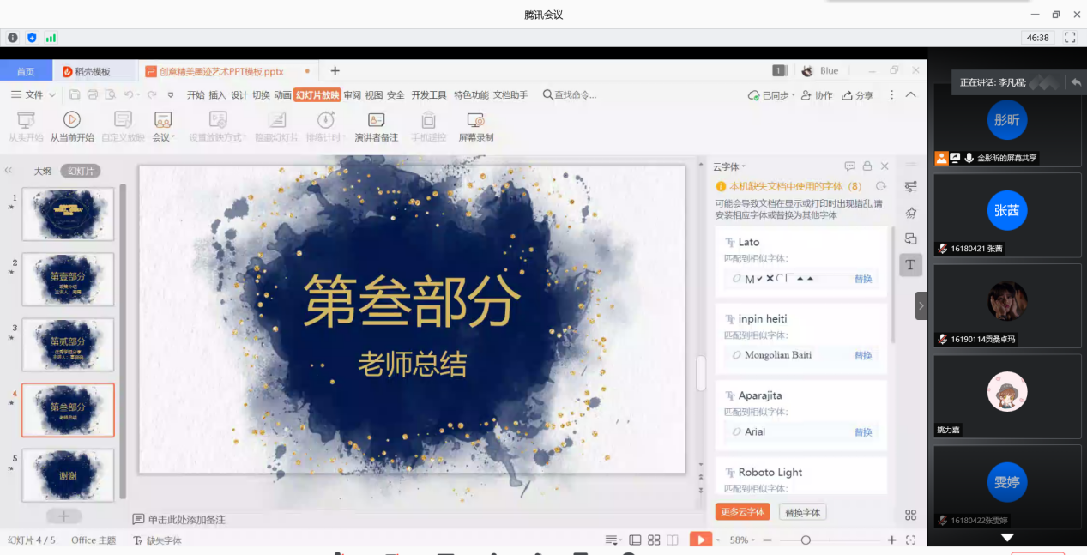1087x555 pixels.
Task: Open the 插入 ribbon tab
Action: pos(217,95)
